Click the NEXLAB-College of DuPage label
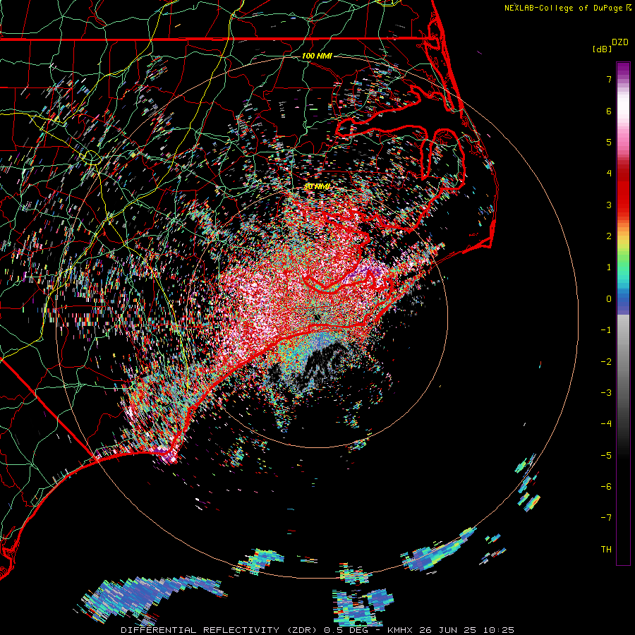Image resolution: width=635 pixels, height=635 pixels. tap(563, 8)
